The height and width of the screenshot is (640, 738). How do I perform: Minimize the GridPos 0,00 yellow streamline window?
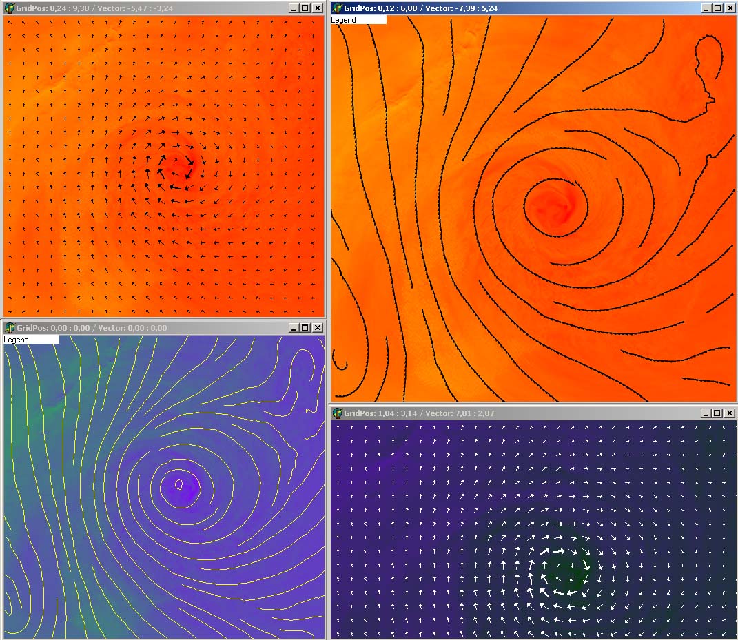point(294,328)
